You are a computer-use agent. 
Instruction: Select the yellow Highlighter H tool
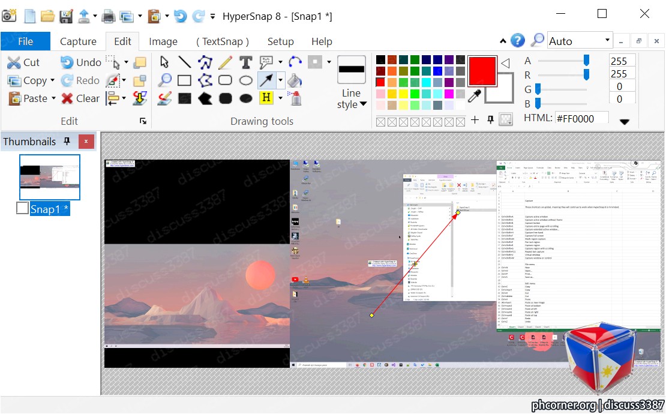[266, 98]
